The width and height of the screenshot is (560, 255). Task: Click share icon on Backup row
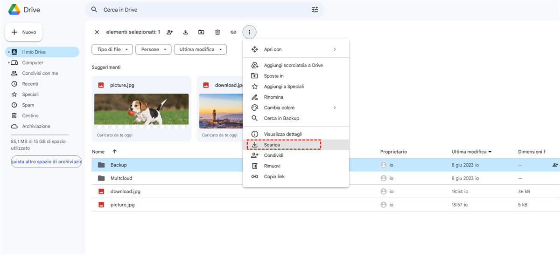pyautogui.click(x=555, y=165)
